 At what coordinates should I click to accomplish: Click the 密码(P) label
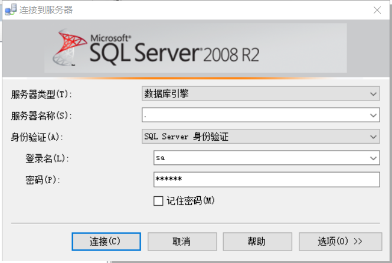[x=43, y=180]
